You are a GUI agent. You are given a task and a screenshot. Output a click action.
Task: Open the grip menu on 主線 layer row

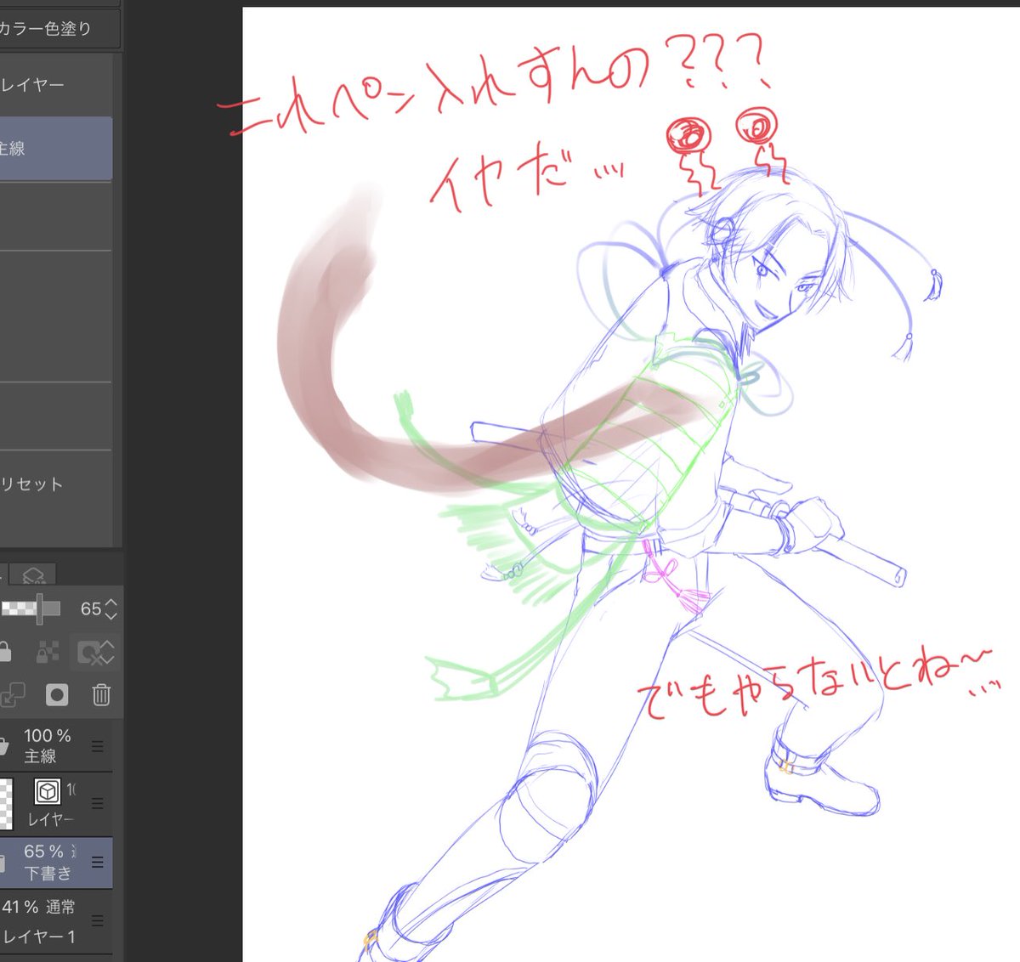point(98,746)
